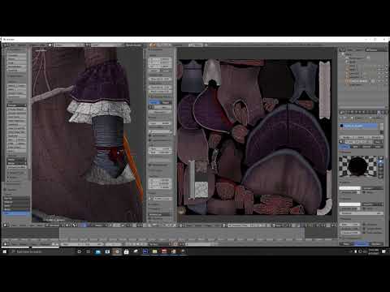Toggle the Grease Pencil Layers checkbox

click(152, 97)
